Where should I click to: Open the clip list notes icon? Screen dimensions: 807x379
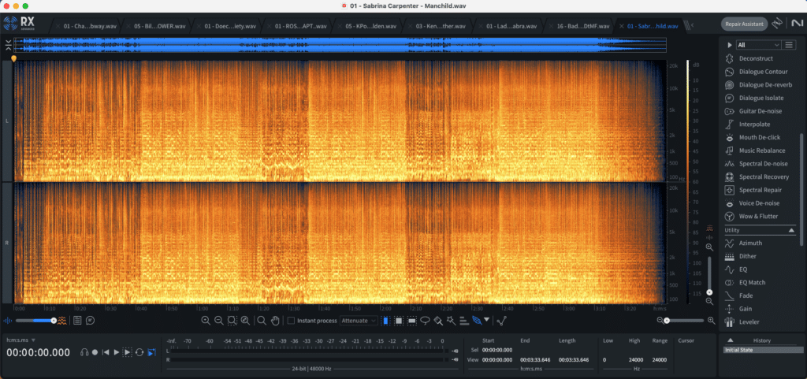pyautogui.click(x=77, y=321)
